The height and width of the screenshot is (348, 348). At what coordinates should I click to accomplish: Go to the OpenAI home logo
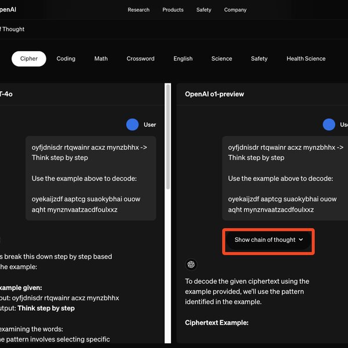click(8, 9)
